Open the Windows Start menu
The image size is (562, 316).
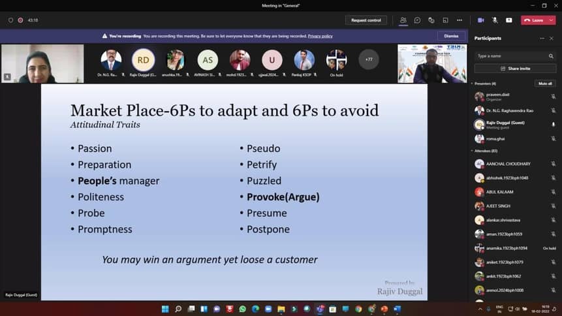pos(164,309)
